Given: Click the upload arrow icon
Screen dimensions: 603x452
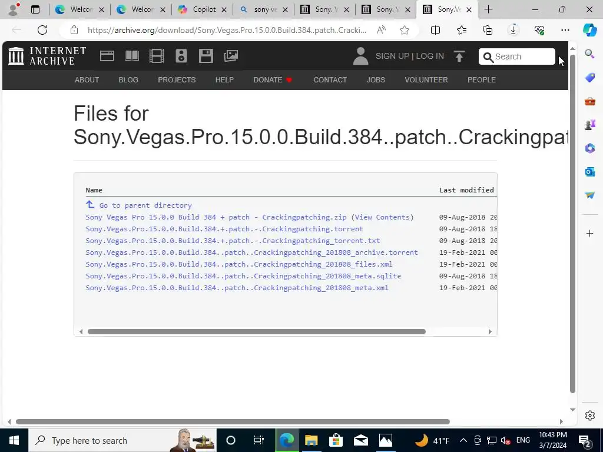Looking at the screenshot, I should (459, 56).
